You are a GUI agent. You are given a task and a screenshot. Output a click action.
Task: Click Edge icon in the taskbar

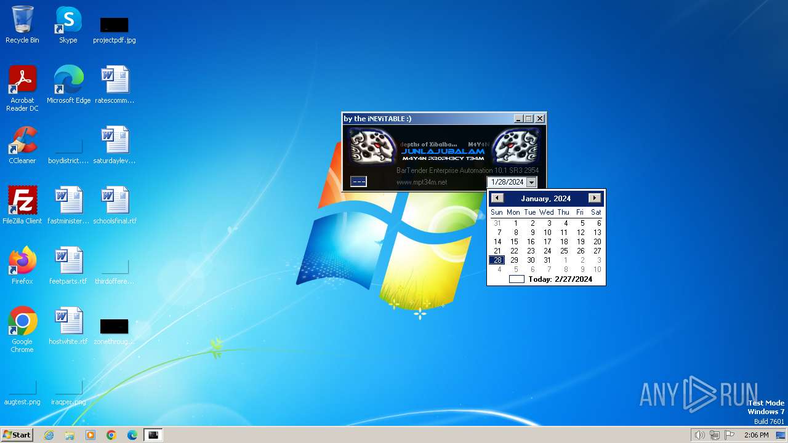pyautogui.click(x=132, y=435)
